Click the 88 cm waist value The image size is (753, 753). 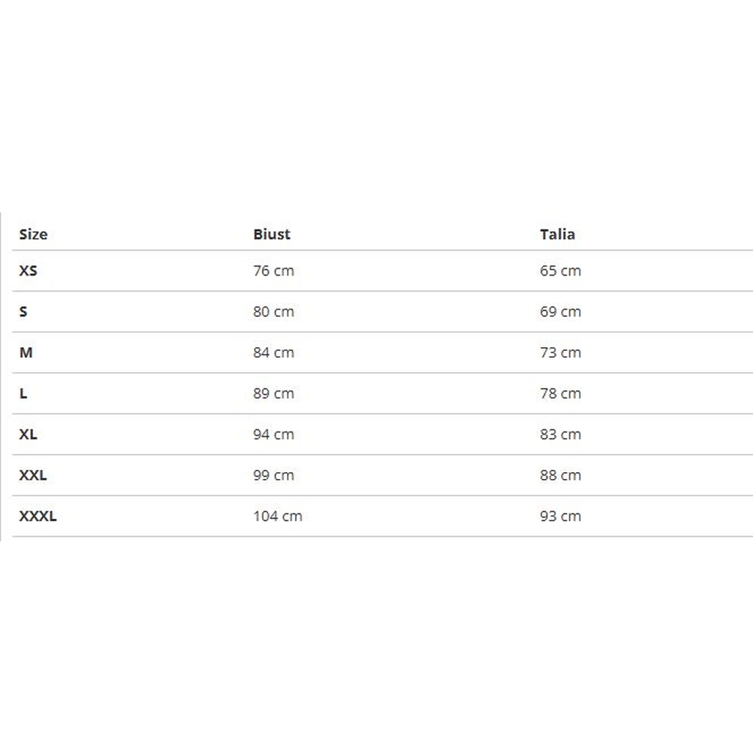[x=560, y=475]
